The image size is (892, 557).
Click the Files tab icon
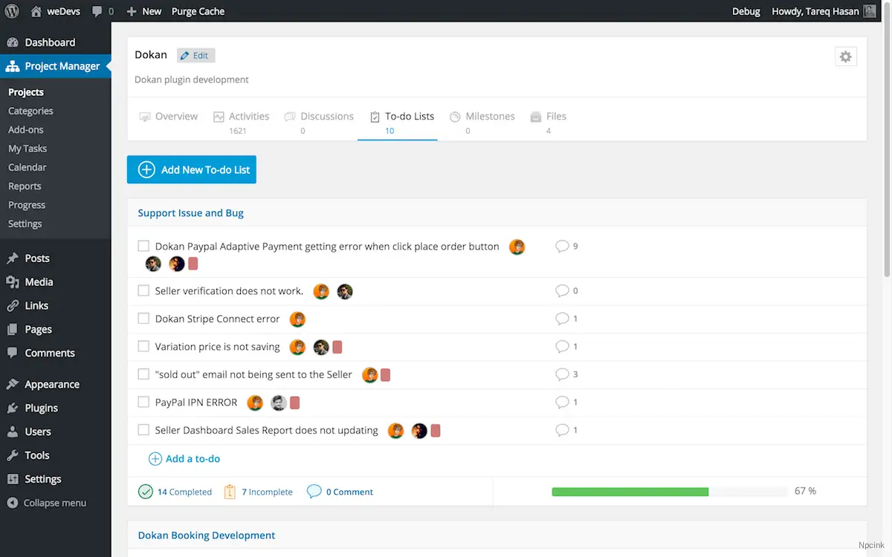tap(536, 115)
